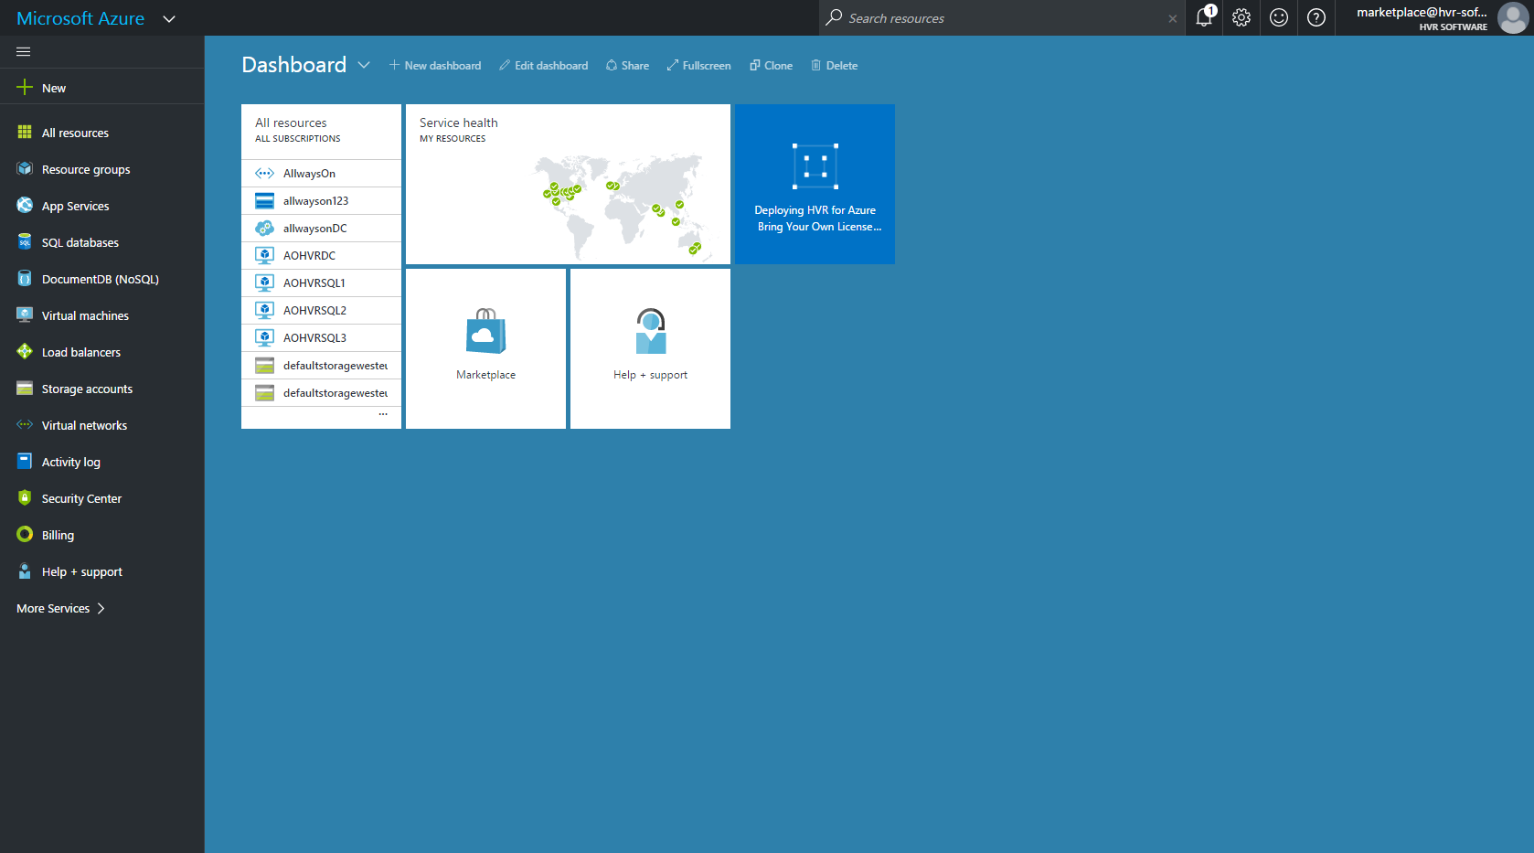
Task: Open the Activity log icon
Action: [x=25, y=462]
